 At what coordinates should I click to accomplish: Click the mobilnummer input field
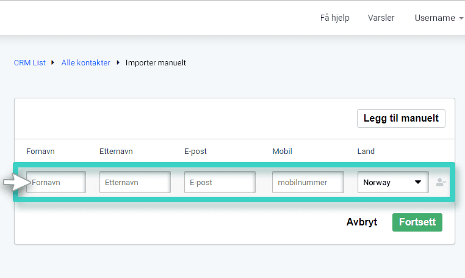click(x=308, y=182)
